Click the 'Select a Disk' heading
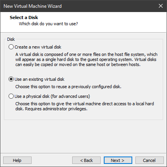Viewport: 167px width, 167px height. coord(24,17)
